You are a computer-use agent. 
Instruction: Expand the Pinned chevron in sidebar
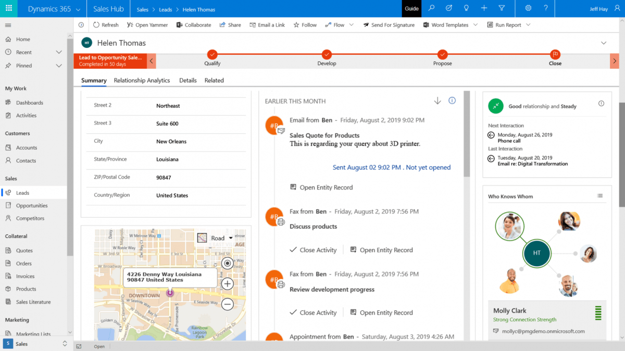59,66
